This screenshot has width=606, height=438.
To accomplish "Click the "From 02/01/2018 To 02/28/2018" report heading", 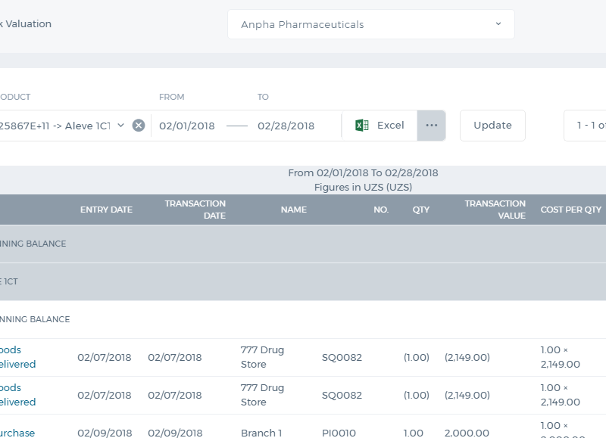I will click(x=363, y=173).
